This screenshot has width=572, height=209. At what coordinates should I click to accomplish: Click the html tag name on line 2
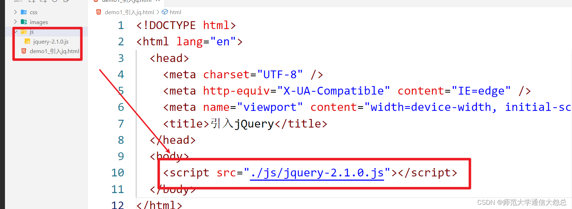pos(156,42)
